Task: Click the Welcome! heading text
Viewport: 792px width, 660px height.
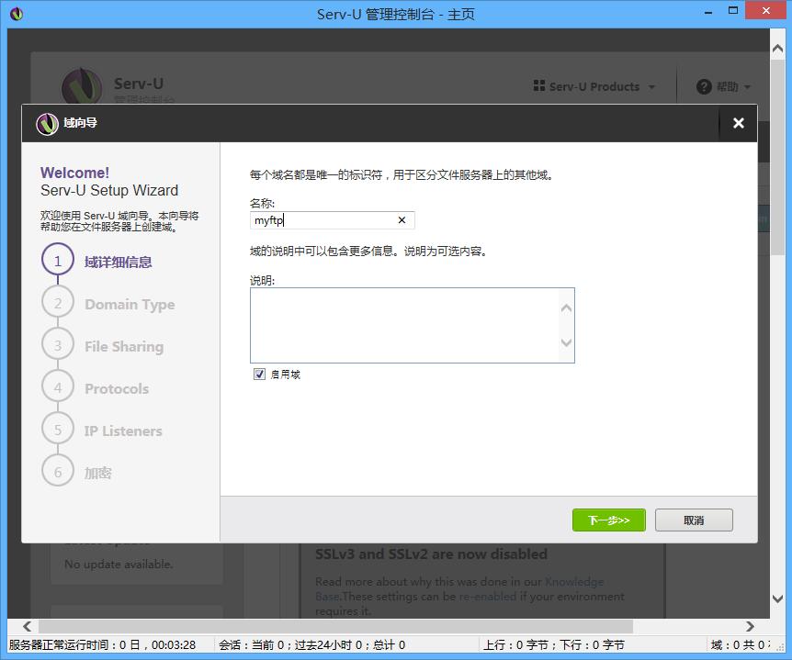Action: (x=74, y=173)
